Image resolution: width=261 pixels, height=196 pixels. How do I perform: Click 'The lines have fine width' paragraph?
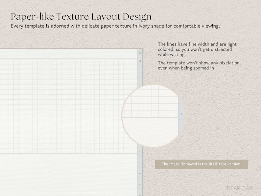[199, 49]
